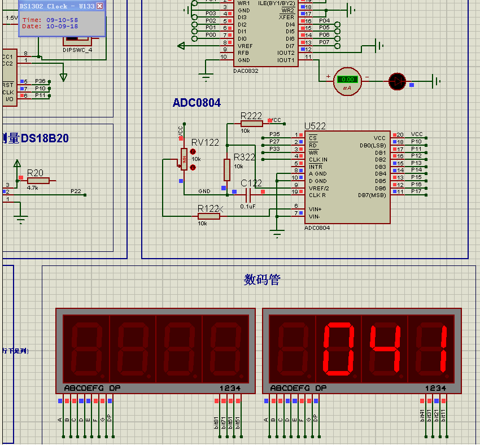
Task: Click the DIPSWC_4 label text
Action: pos(77,50)
